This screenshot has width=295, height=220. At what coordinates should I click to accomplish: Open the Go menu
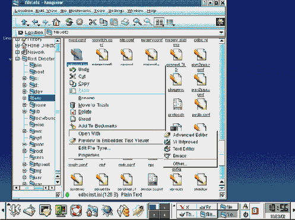click(x=63, y=11)
